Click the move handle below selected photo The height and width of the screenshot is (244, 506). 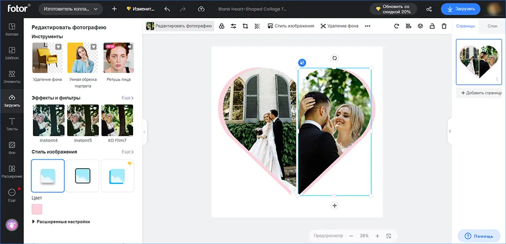[334, 205]
